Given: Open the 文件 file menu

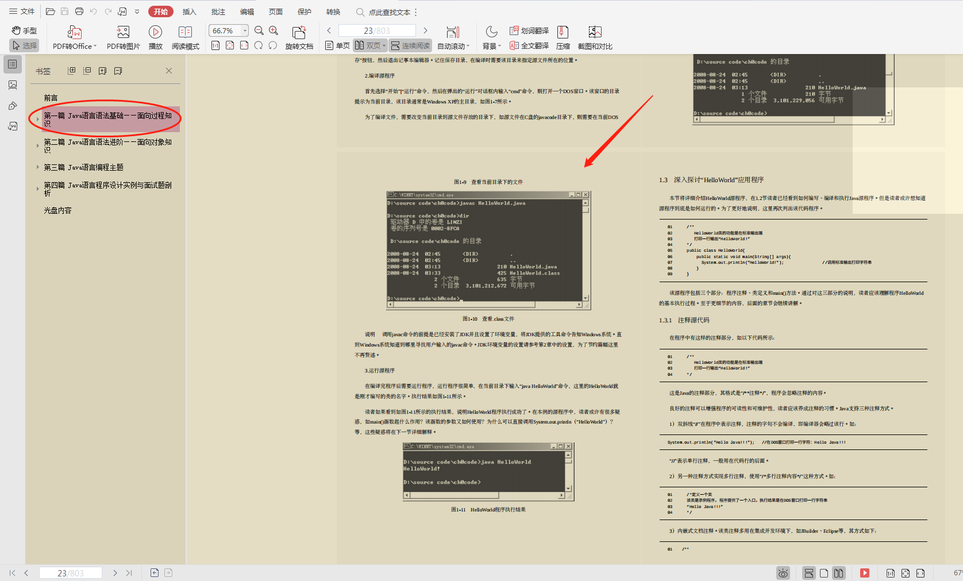Looking at the screenshot, I should [22, 11].
